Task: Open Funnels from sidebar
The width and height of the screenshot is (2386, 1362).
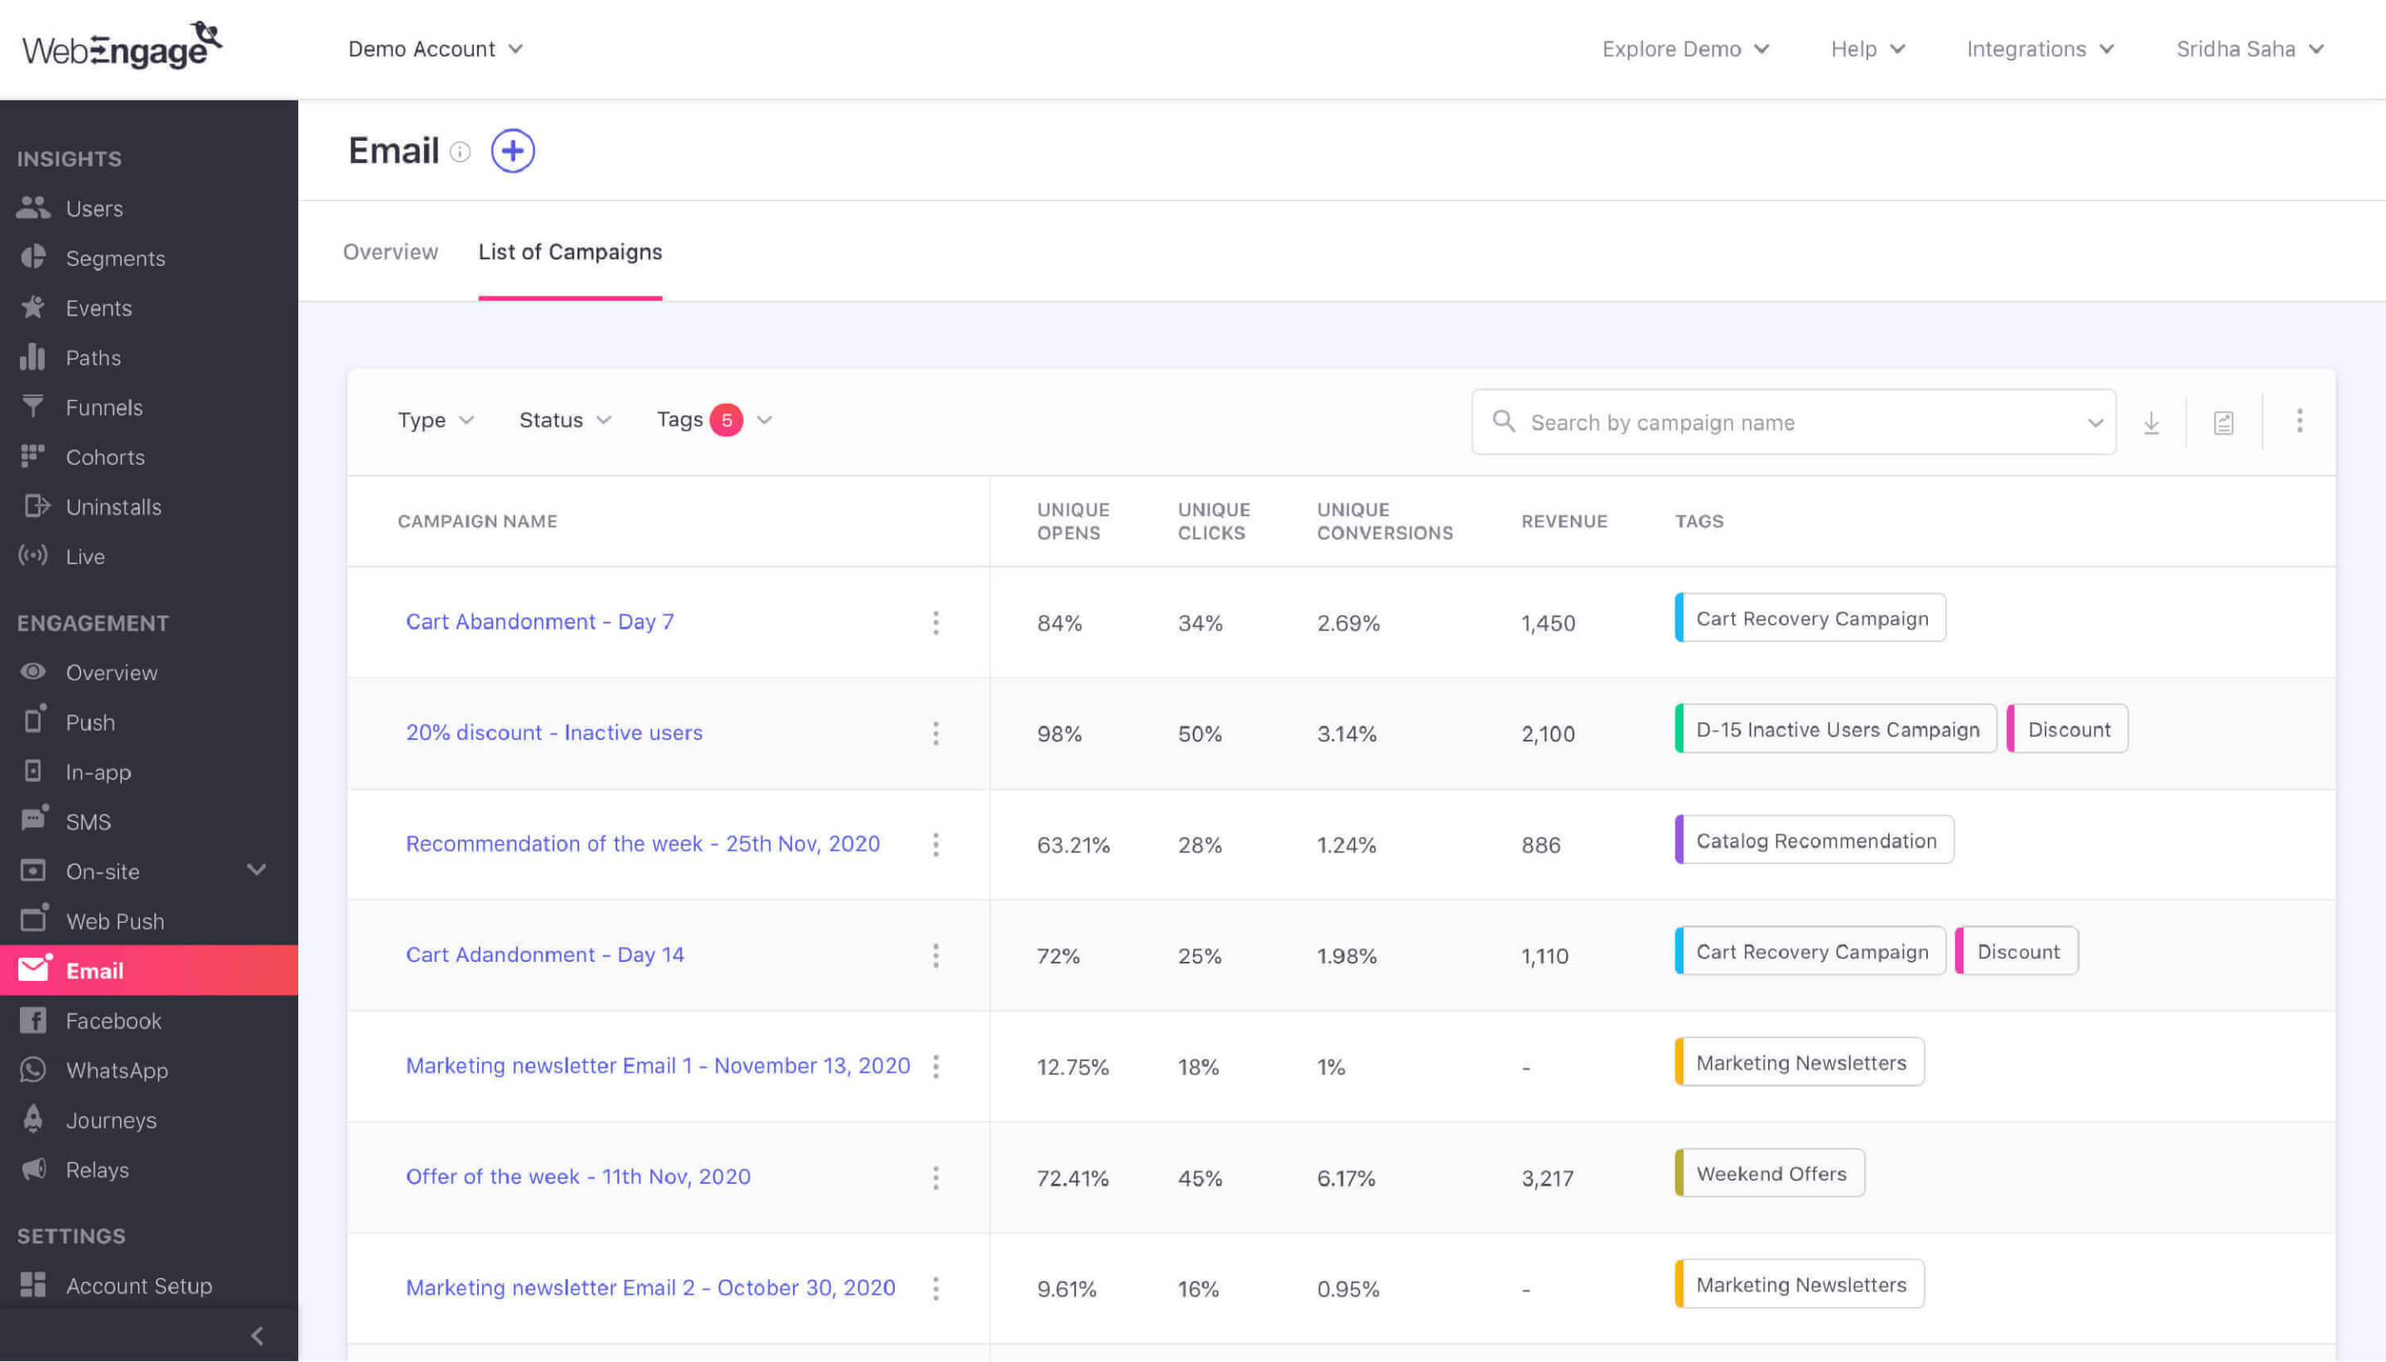Action: tap(104, 407)
